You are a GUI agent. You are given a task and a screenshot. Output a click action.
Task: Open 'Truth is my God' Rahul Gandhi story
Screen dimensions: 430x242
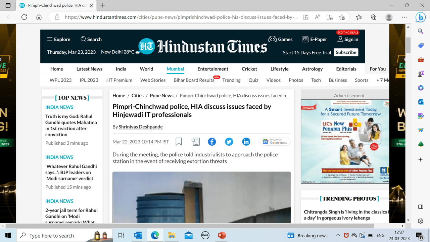[71, 126]
